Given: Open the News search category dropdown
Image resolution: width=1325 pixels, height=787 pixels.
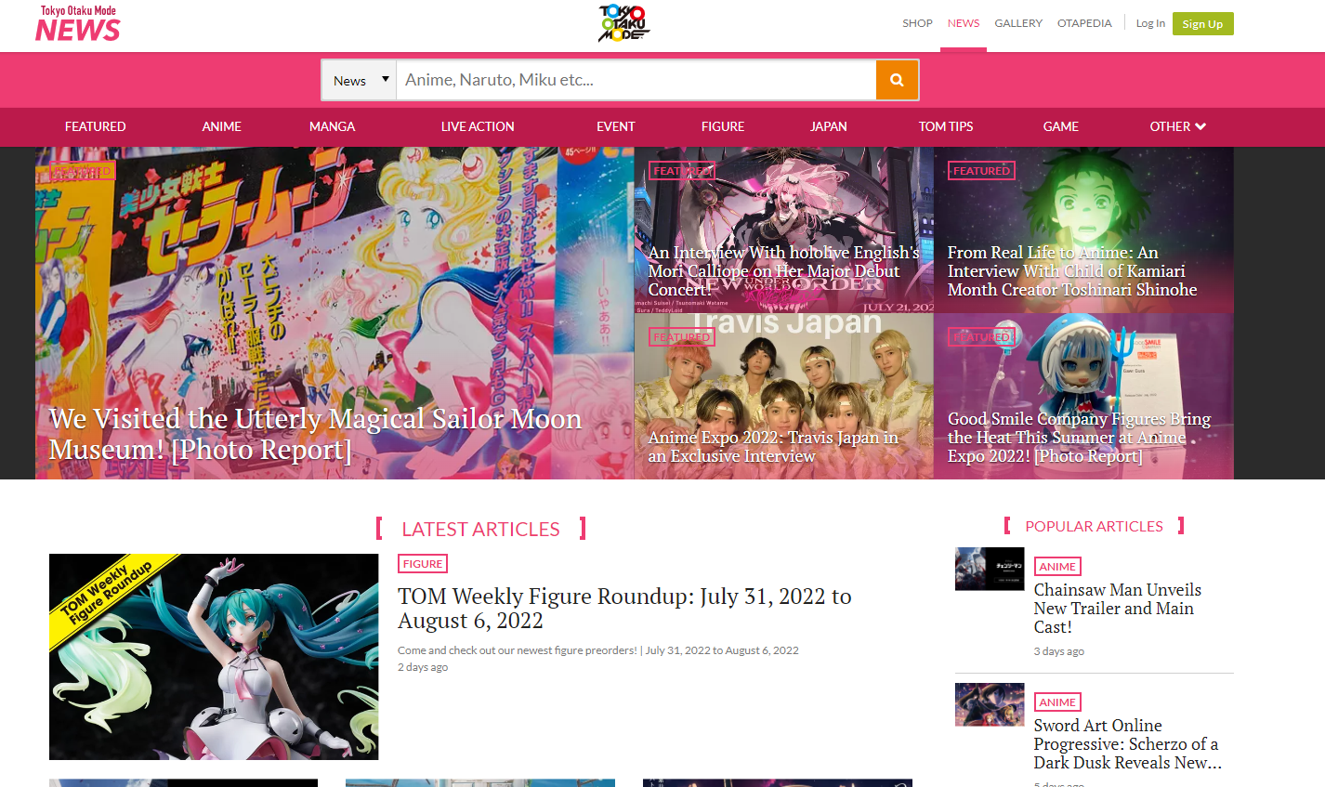Looking at the screenshot, I should click(360, 81).
